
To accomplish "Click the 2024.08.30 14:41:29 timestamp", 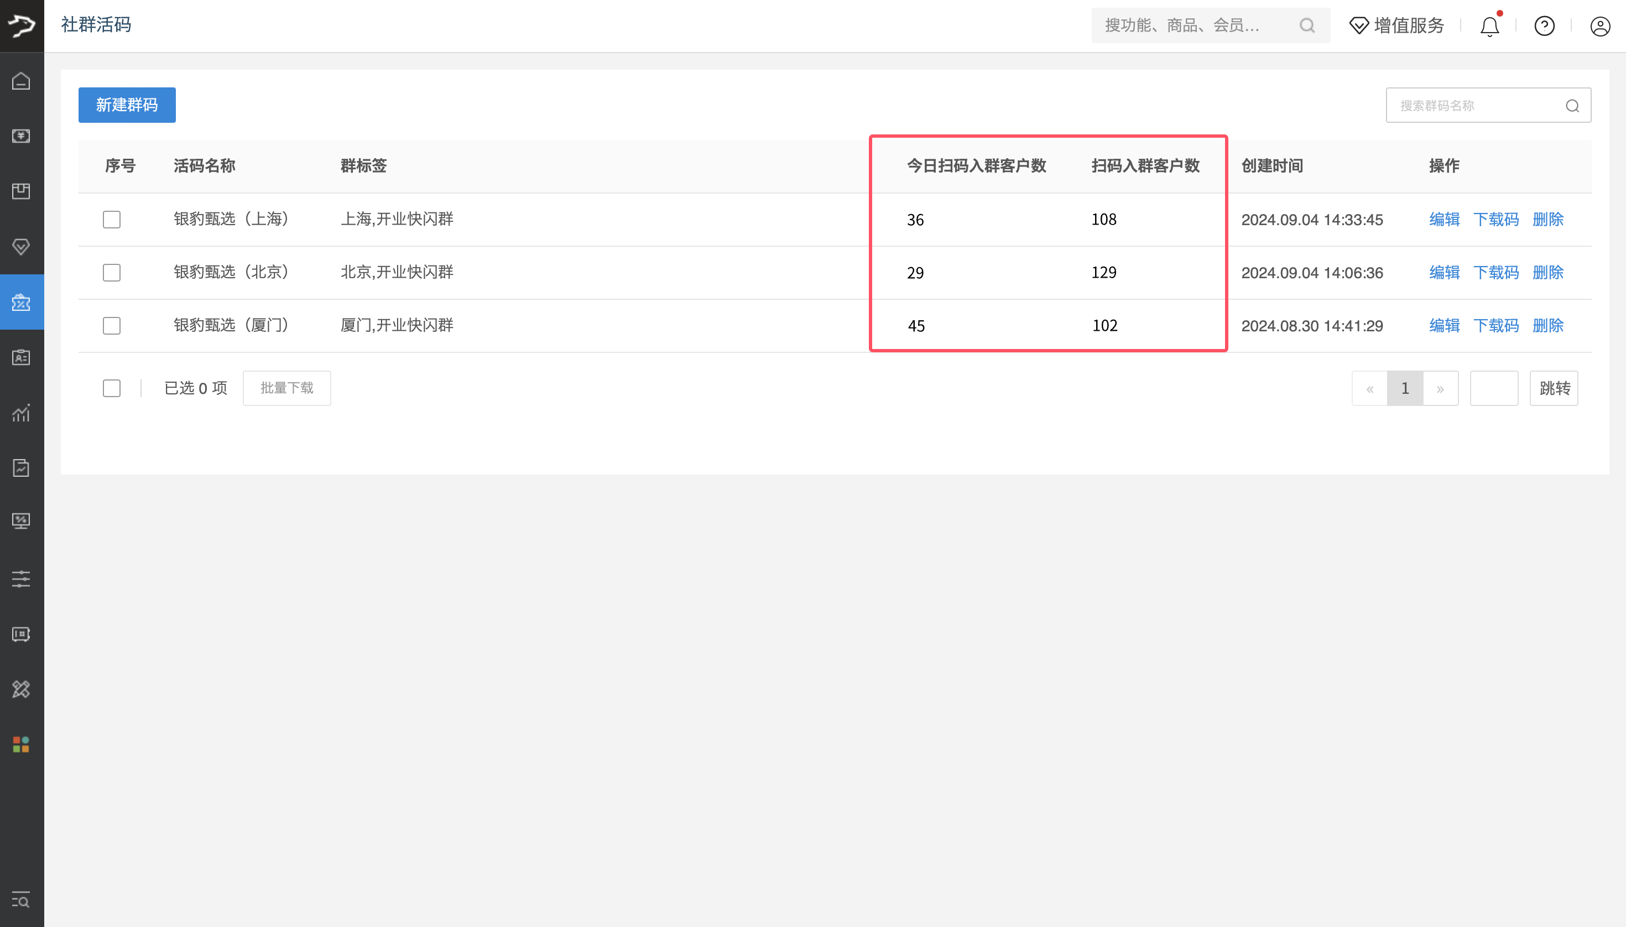I will (1312, 326).
